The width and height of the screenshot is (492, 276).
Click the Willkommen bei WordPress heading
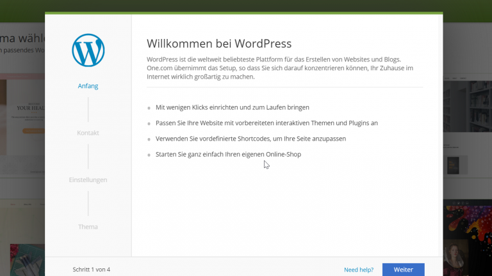(219, 43)
